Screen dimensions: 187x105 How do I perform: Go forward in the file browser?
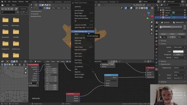6,9
